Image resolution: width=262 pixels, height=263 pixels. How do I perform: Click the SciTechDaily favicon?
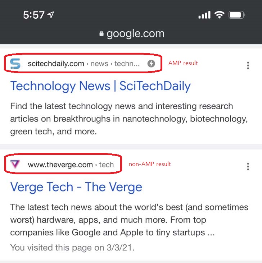pyautogui.click(x=15, y=64)
